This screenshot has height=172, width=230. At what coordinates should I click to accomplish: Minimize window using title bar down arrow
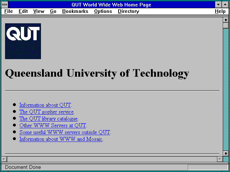218,5
